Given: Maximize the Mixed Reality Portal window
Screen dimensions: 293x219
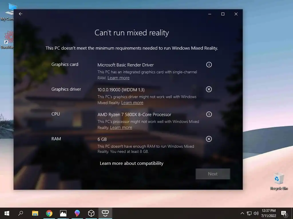Looking at the screenshot, I should tap(223, 14).
